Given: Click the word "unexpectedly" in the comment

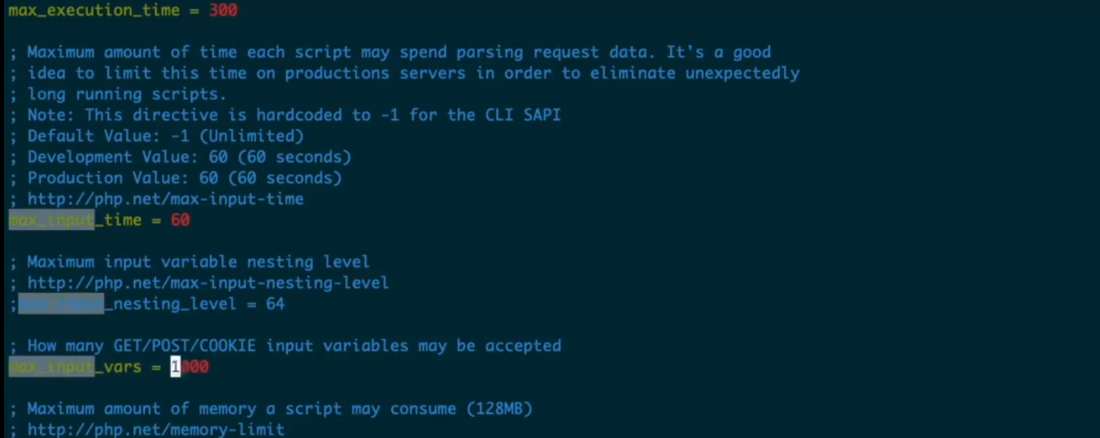Looking at the screenshot, I should pos(742,73).
